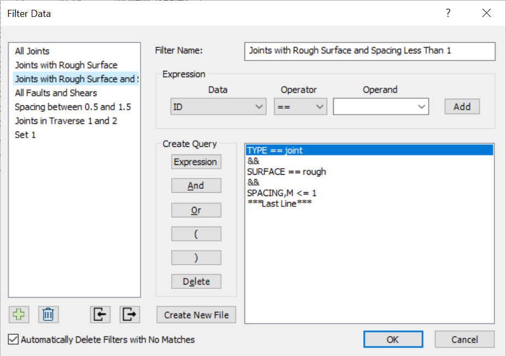Viewport: 506px width, 356px height.
Task: Open the Data dropdown showing ID
Action: [218, 106]
